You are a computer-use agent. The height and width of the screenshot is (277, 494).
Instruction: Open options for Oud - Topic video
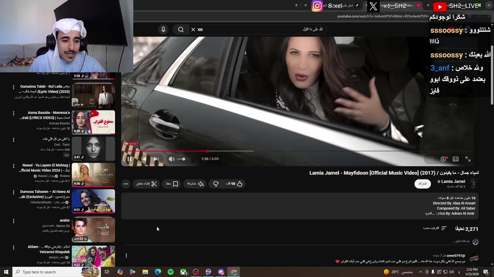tap(14, 139)
